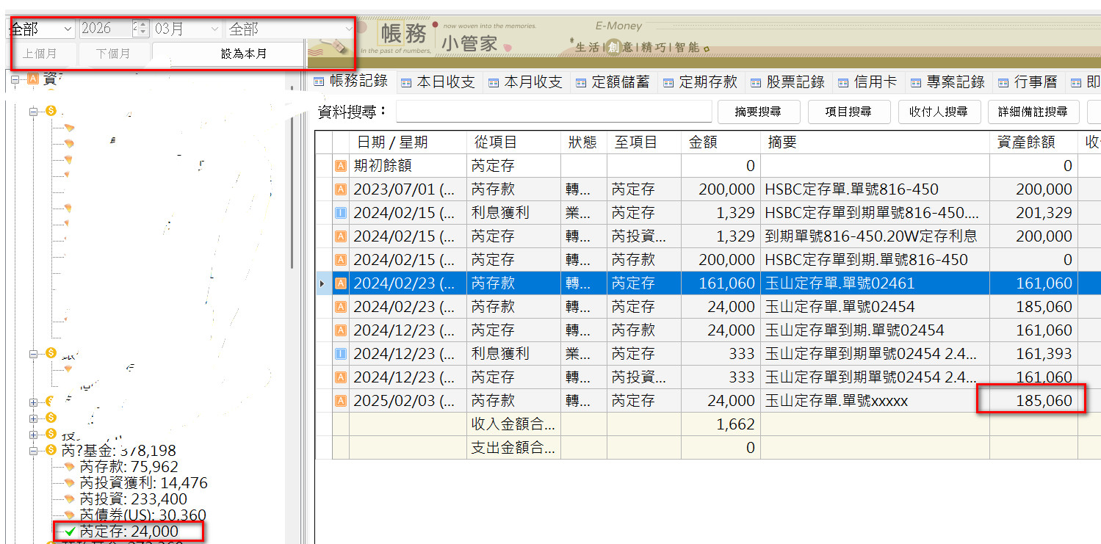1101x544 pixels.
Task: Click the 摘要搜尋 button
Action: [x=757, y=112]
